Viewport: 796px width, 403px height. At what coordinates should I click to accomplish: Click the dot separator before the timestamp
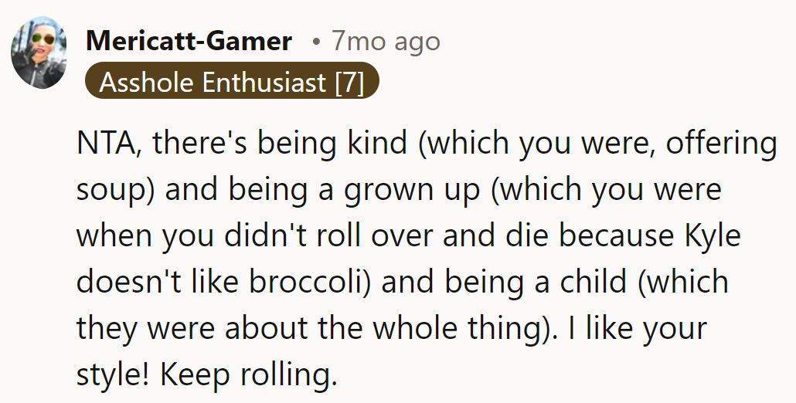[x=316, y=41]
